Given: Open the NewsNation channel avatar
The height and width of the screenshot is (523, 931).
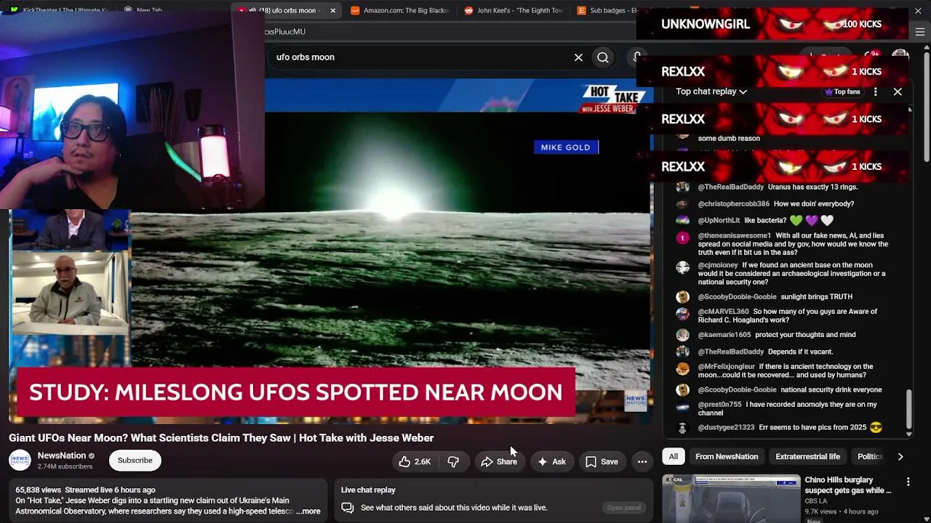Looking at the screenshot, I should tap(20, 461).
